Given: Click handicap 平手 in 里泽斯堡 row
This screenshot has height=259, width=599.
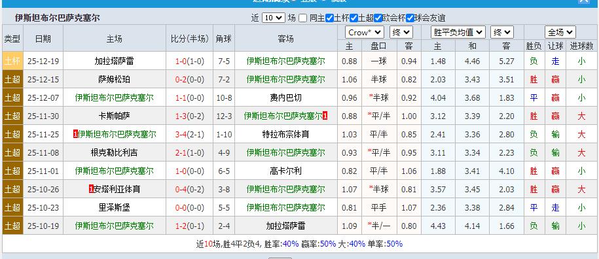Looking at the screenshot, I should pos(379,207).
